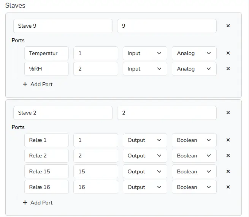Click the Relæ 15 port number field
The height and width of the screenshot is (217, 249).
pos(96,171)
